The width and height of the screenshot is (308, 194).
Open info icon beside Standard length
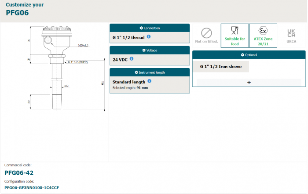point(150,81)
